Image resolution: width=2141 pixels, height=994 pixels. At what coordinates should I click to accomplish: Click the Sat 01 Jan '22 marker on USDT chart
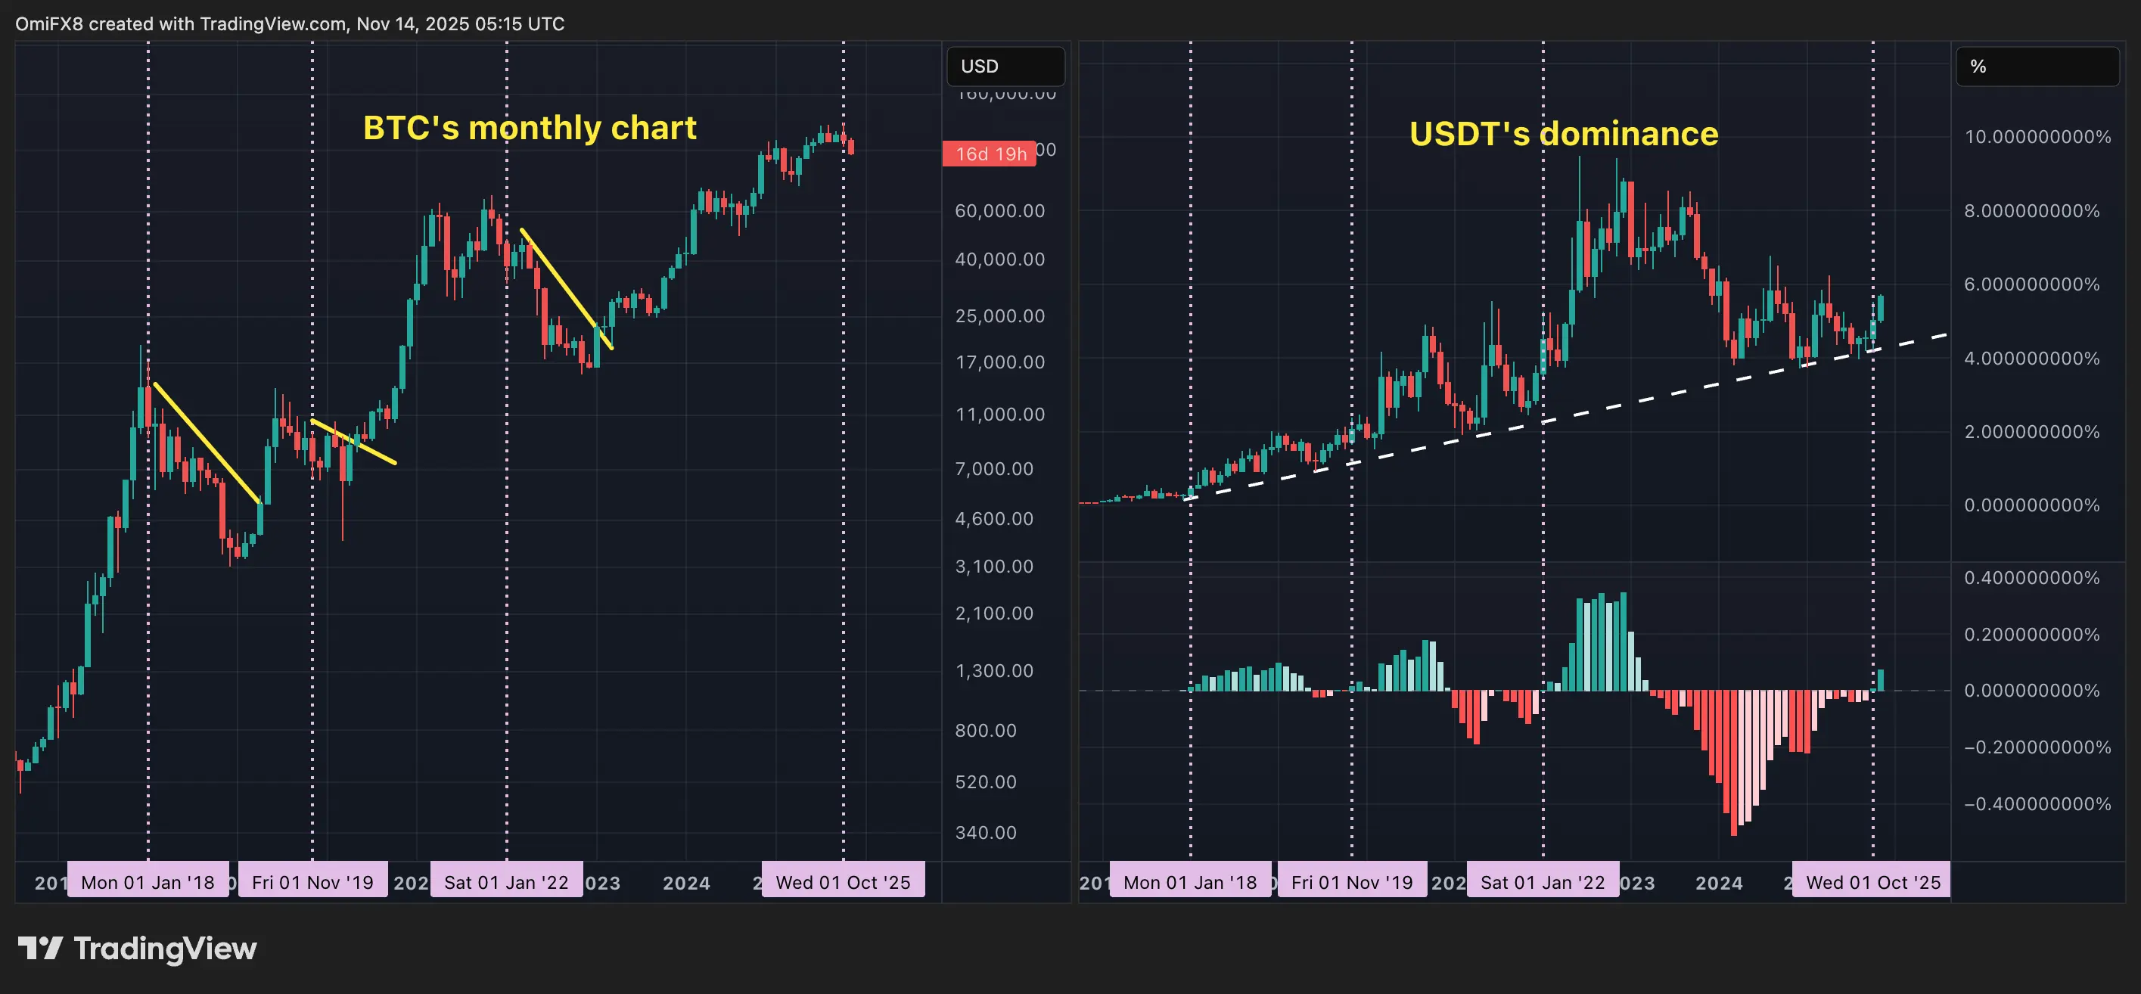(x=1543, y=882)
